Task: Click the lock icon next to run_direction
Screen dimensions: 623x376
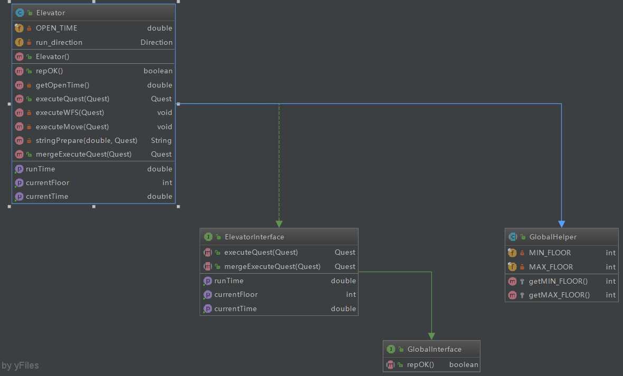Action: (29, 42)
